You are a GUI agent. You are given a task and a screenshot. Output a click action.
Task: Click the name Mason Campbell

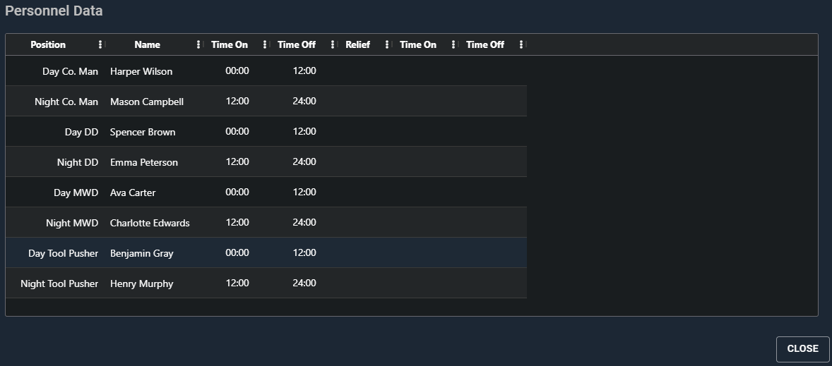click(x=147, y=102)
